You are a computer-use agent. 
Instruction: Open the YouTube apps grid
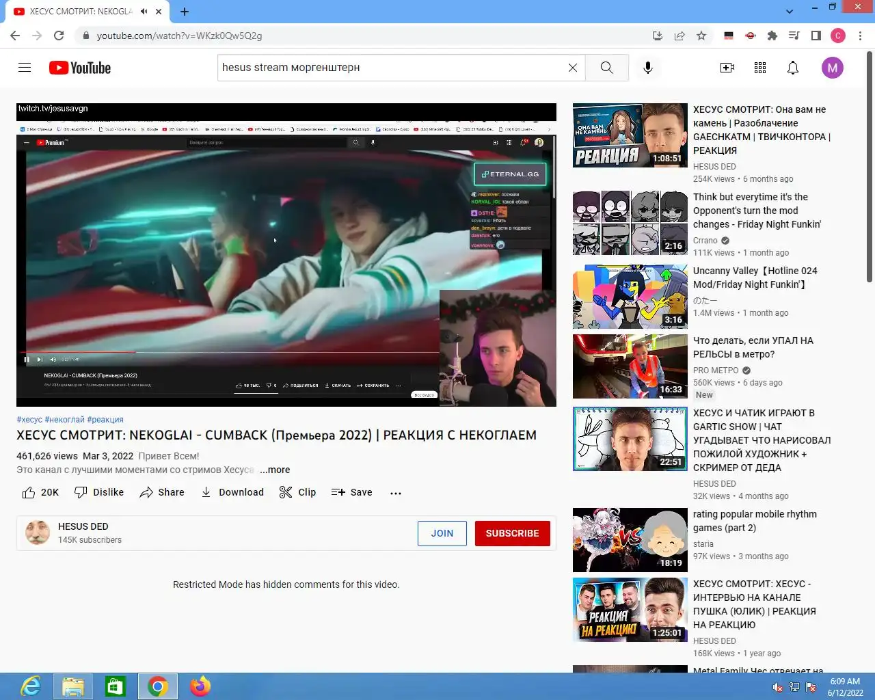click(x=760, y=68)
